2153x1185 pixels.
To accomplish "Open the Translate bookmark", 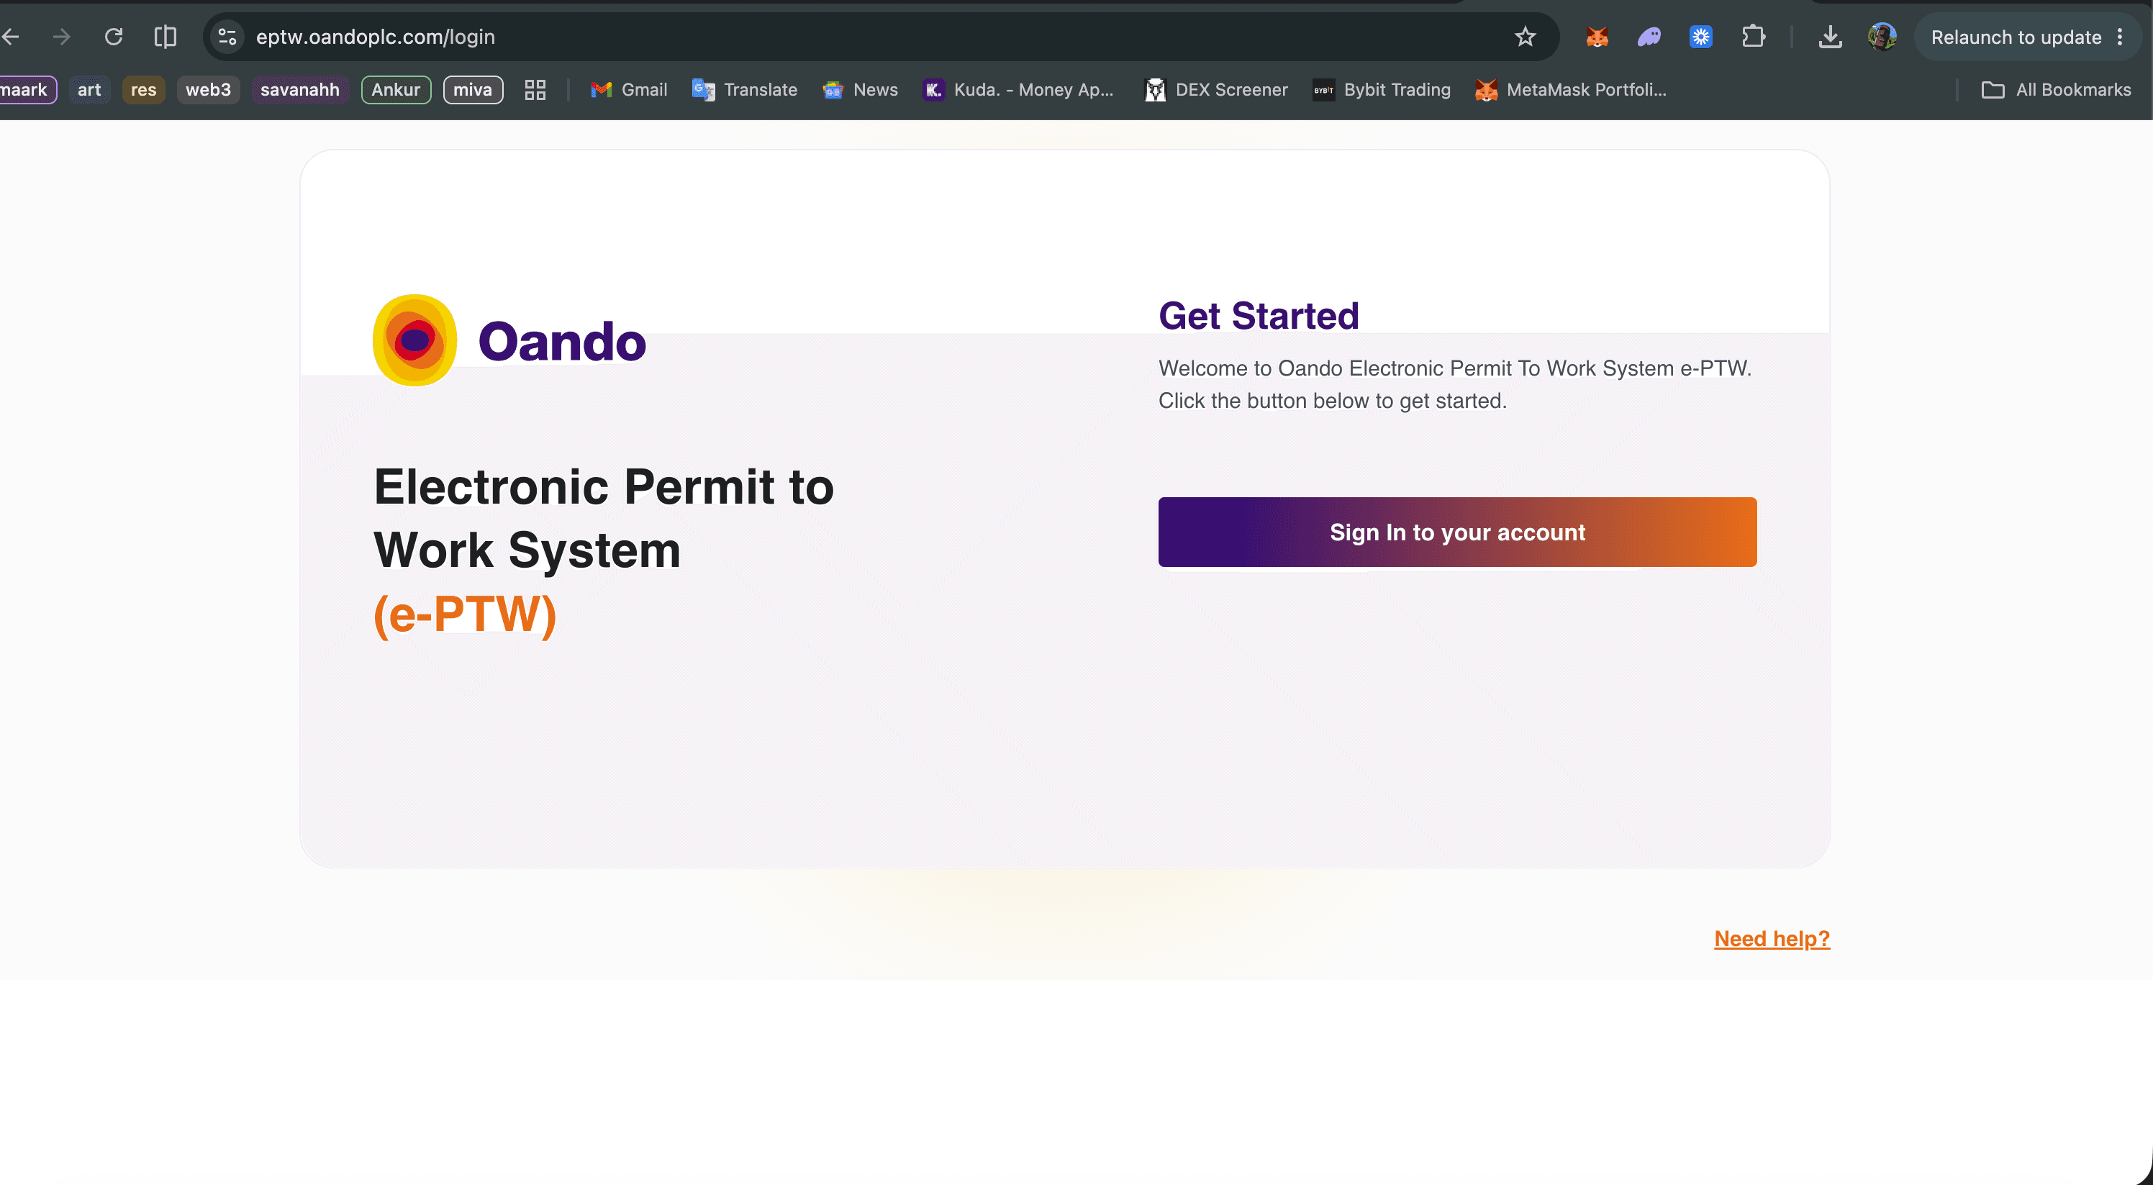I will click(x=745, y=89).
